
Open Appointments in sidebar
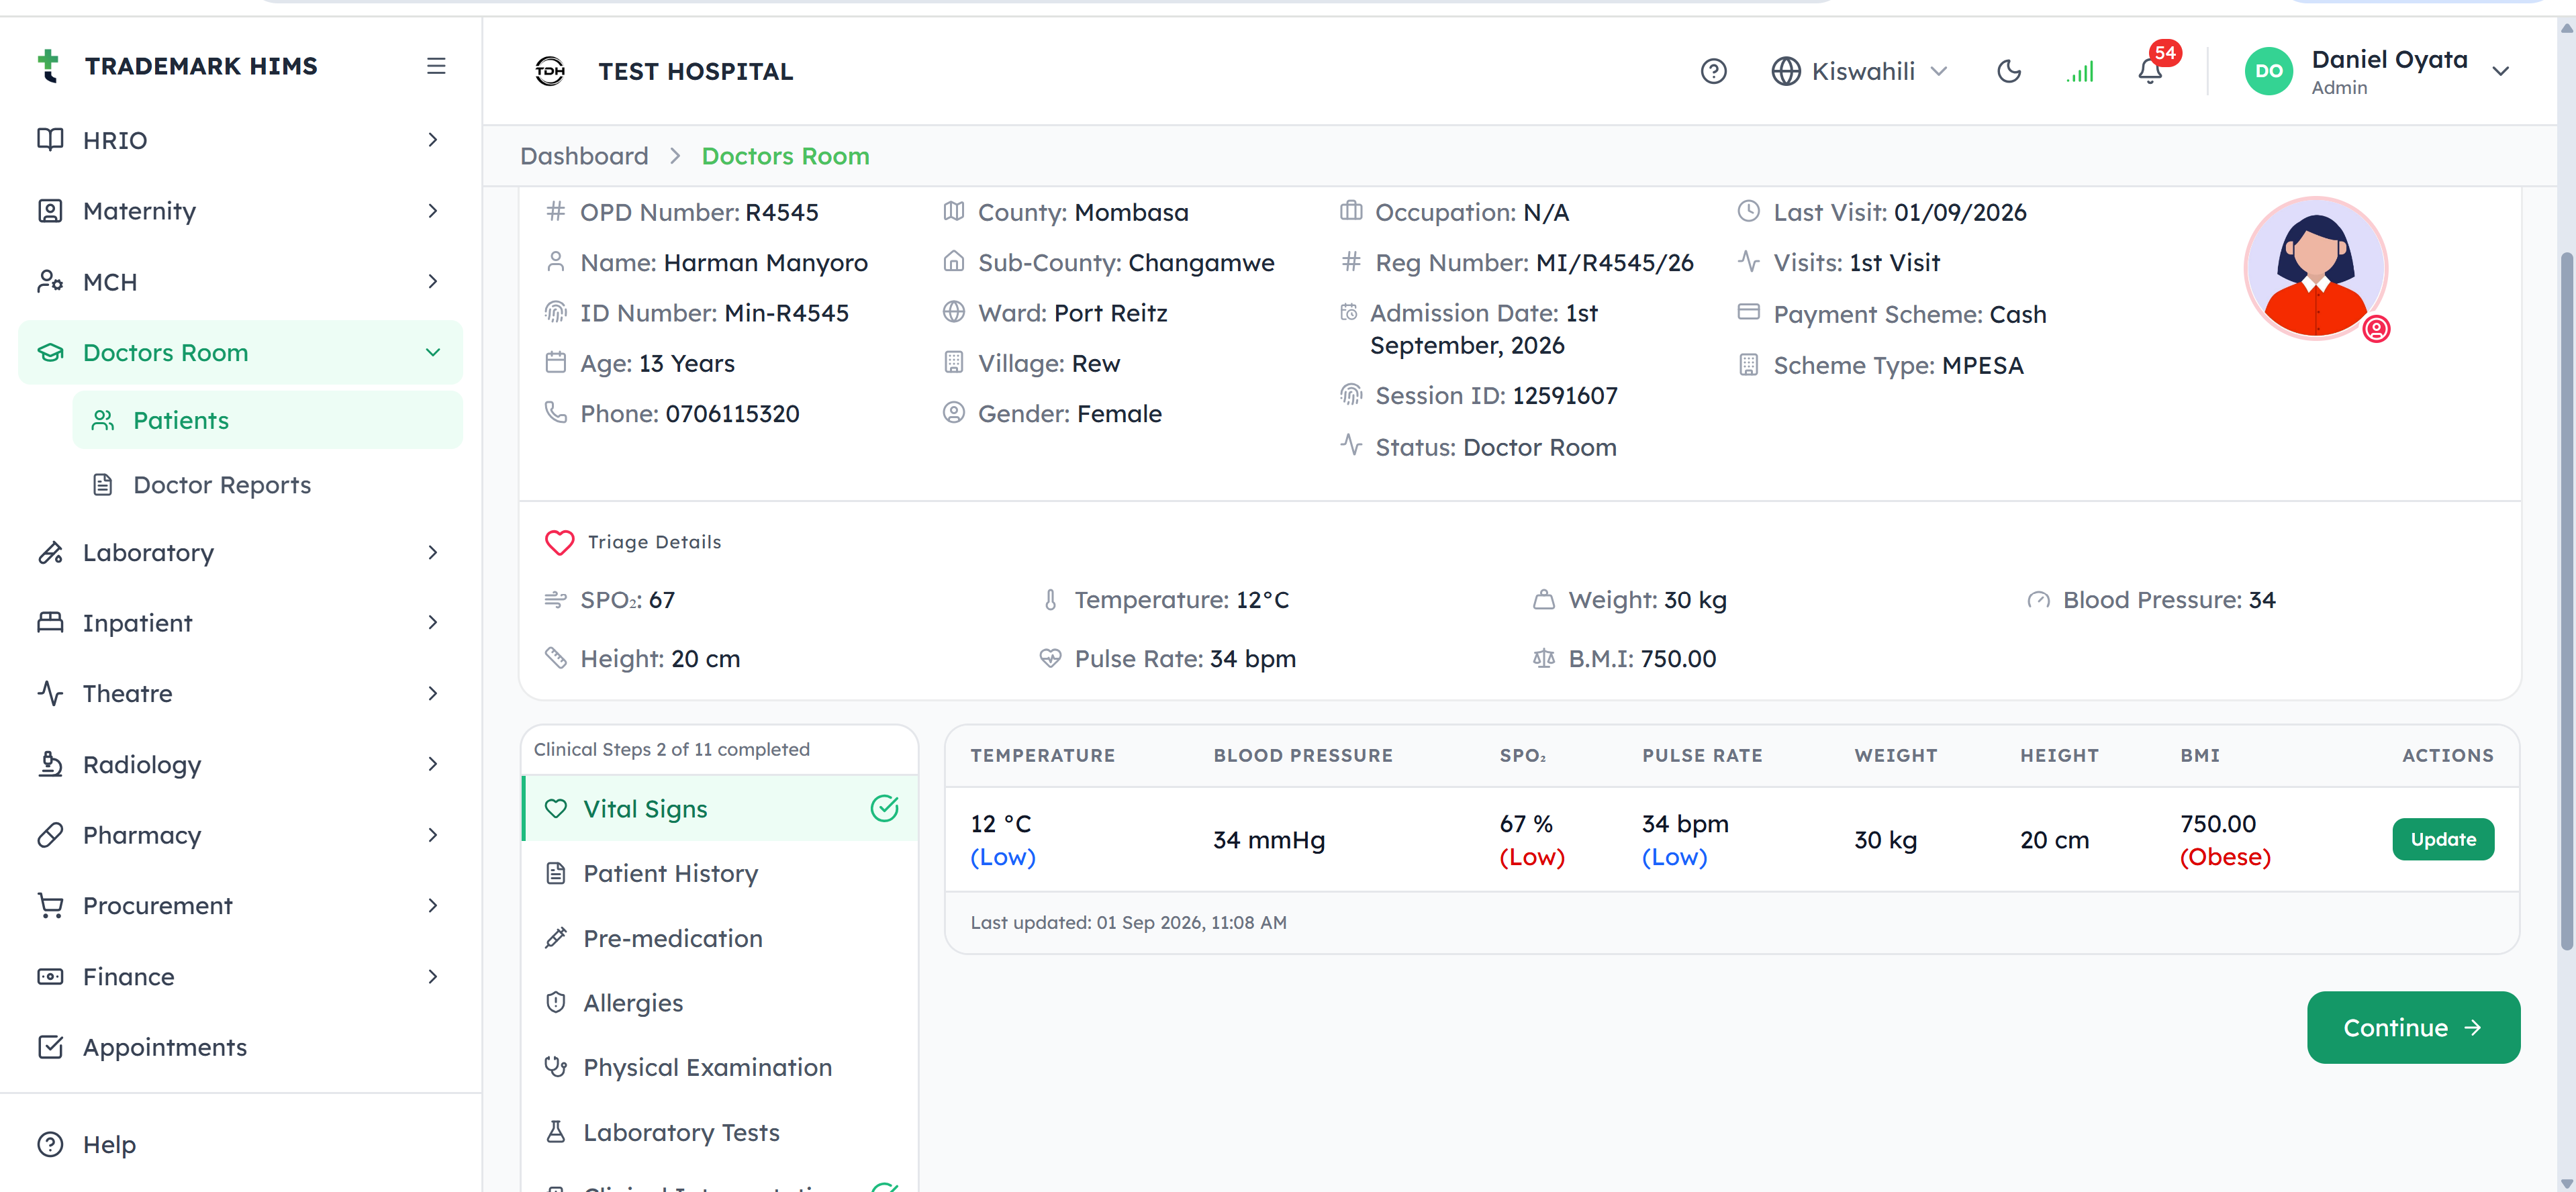tap(240, 1047)
